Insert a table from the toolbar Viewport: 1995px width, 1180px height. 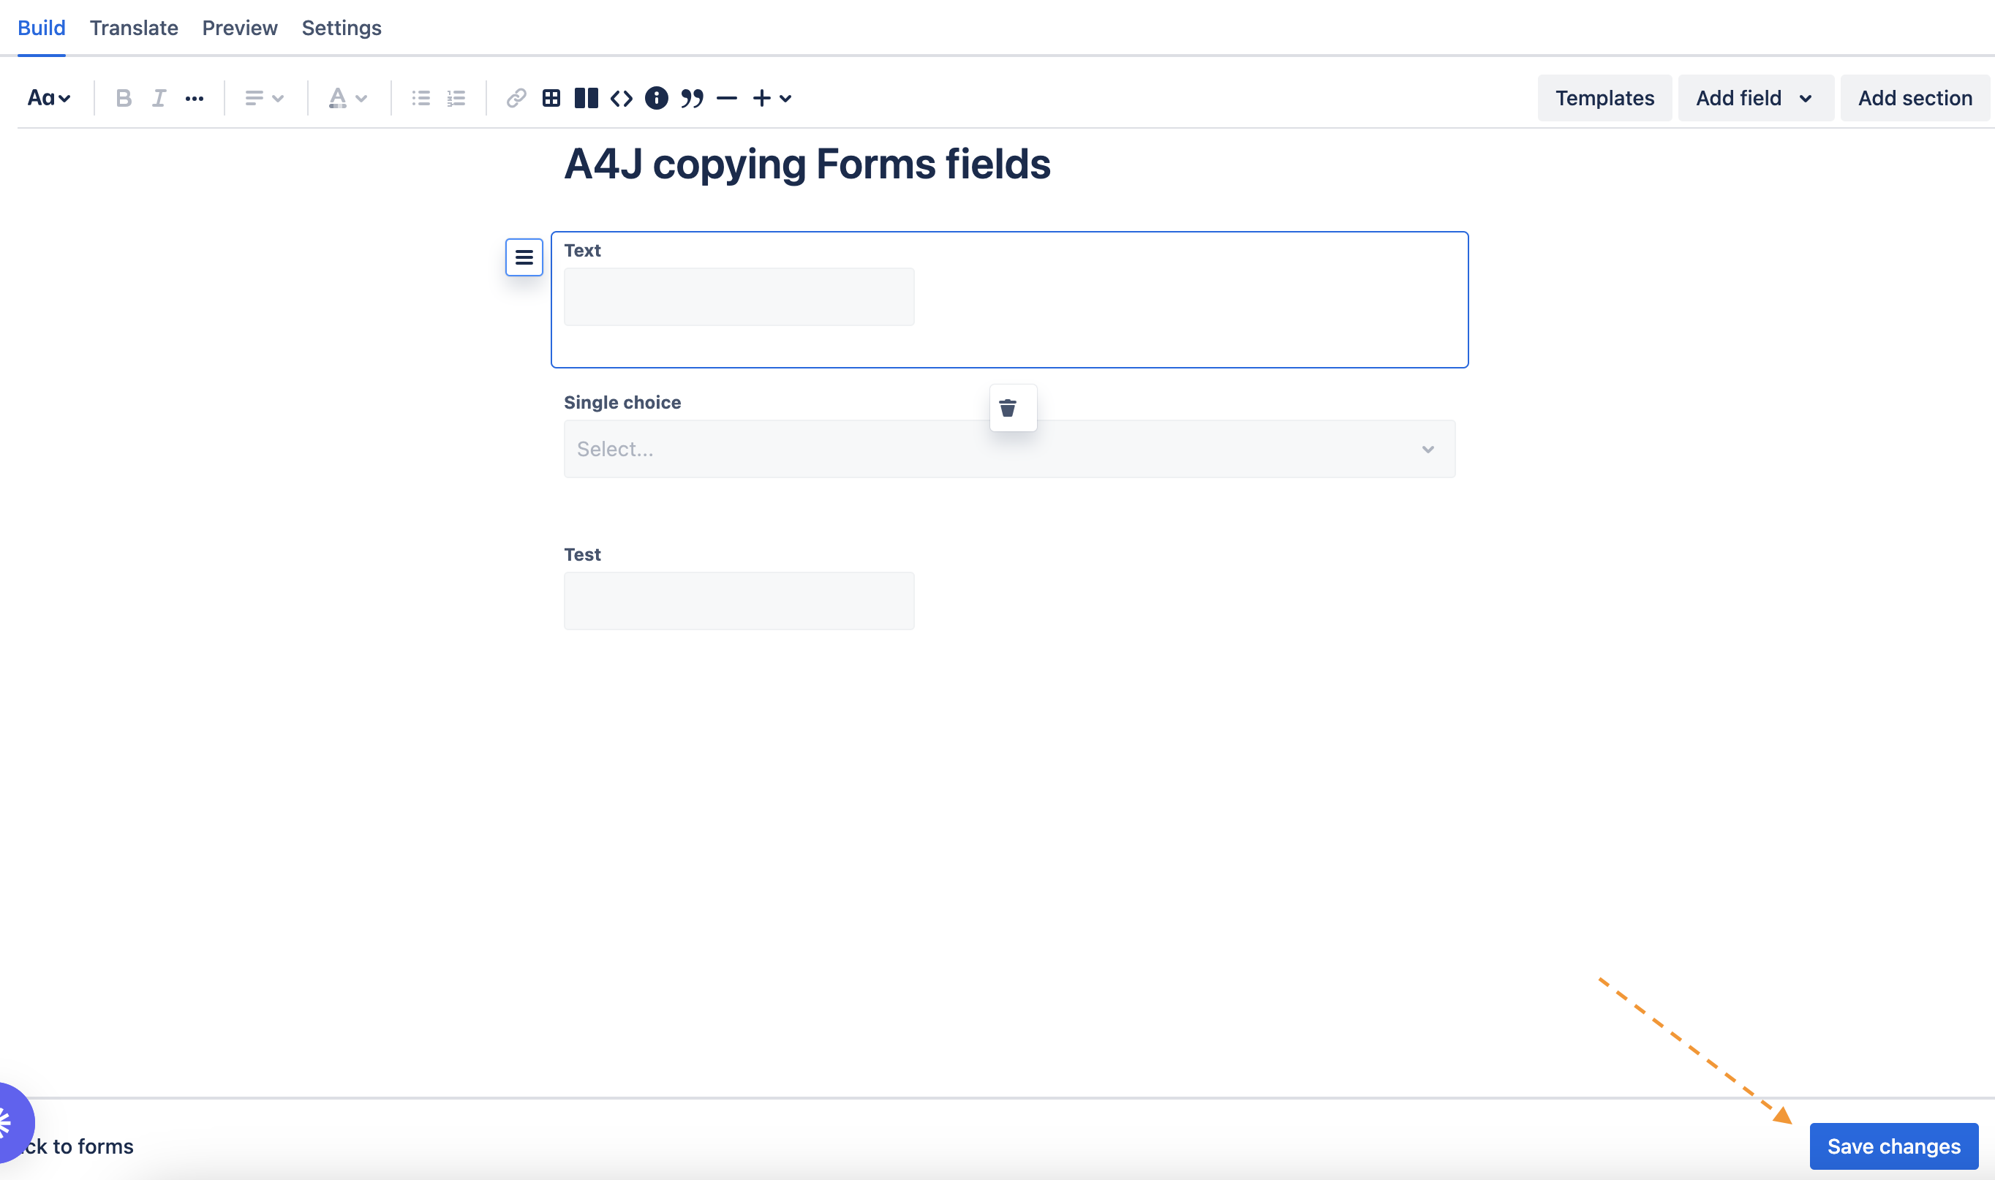tap(551, 97)
